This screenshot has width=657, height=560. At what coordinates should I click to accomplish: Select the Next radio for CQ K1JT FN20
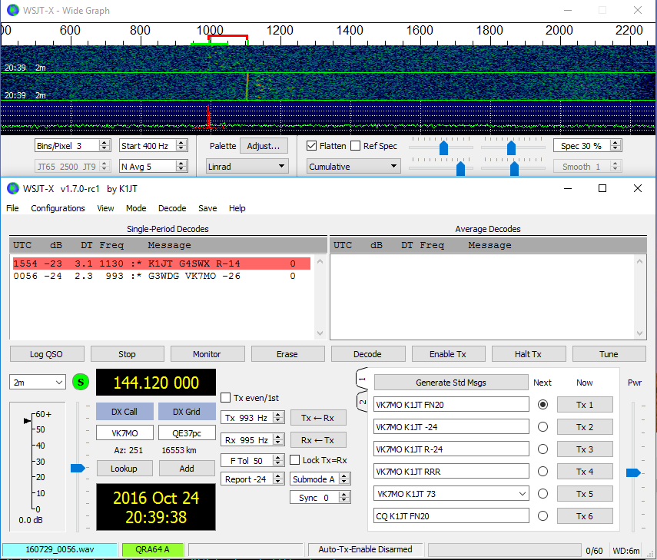point(543,516)
